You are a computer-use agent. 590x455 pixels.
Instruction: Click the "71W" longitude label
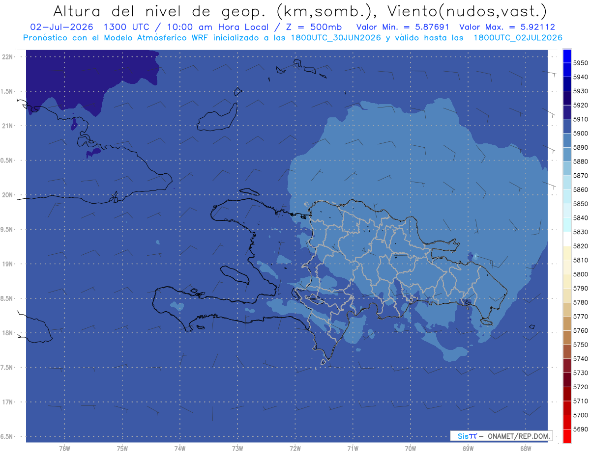click(x=353, y=449)
